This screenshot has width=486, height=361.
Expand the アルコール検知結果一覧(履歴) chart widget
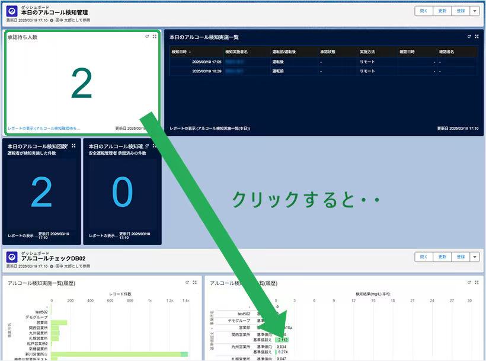pyautogui.click(x=476, y=283)
